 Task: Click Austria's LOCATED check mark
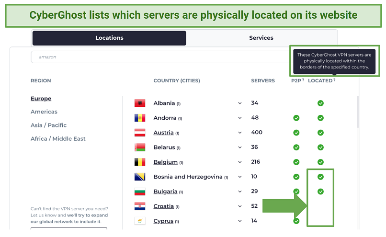(320, 133)
